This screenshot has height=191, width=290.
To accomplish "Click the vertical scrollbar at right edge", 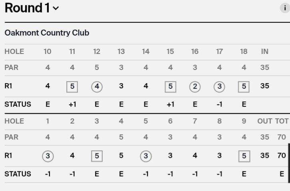I will click(x=289, y=163).
